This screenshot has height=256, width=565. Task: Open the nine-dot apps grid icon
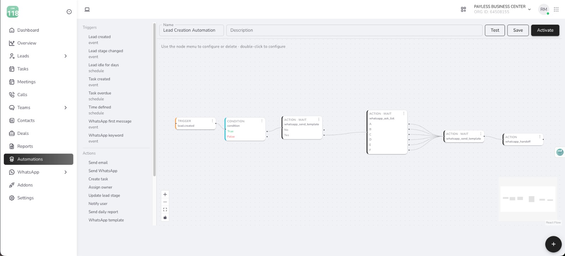[x=556, y=10]
